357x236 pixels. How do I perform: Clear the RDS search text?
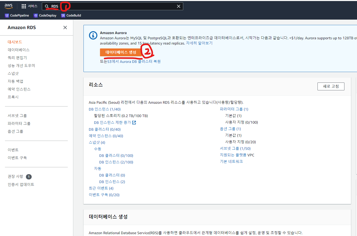[178, 6]
